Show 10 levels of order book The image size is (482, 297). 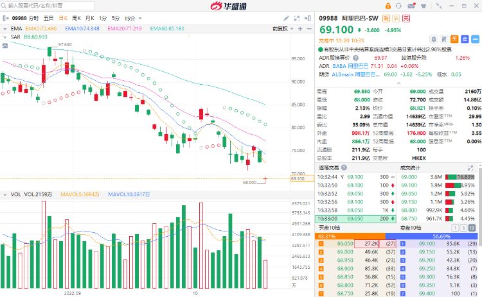pos(472,228)
